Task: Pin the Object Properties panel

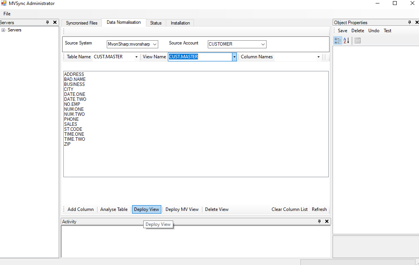Action: [409, 22]
